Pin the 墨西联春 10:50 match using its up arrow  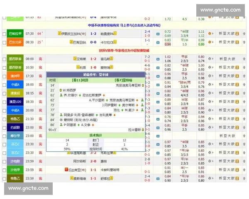[244, 68]
